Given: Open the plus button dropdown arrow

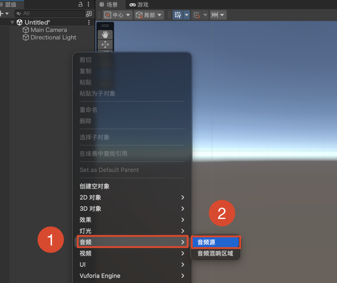Looking at the screenshot, I should pos(7,13).
